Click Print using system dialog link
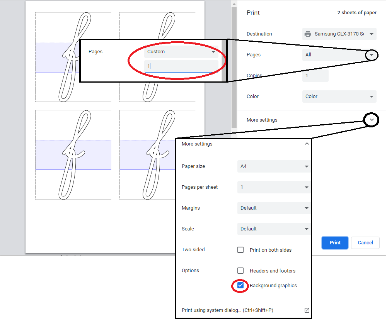387x320 pixels. (227, 310)
